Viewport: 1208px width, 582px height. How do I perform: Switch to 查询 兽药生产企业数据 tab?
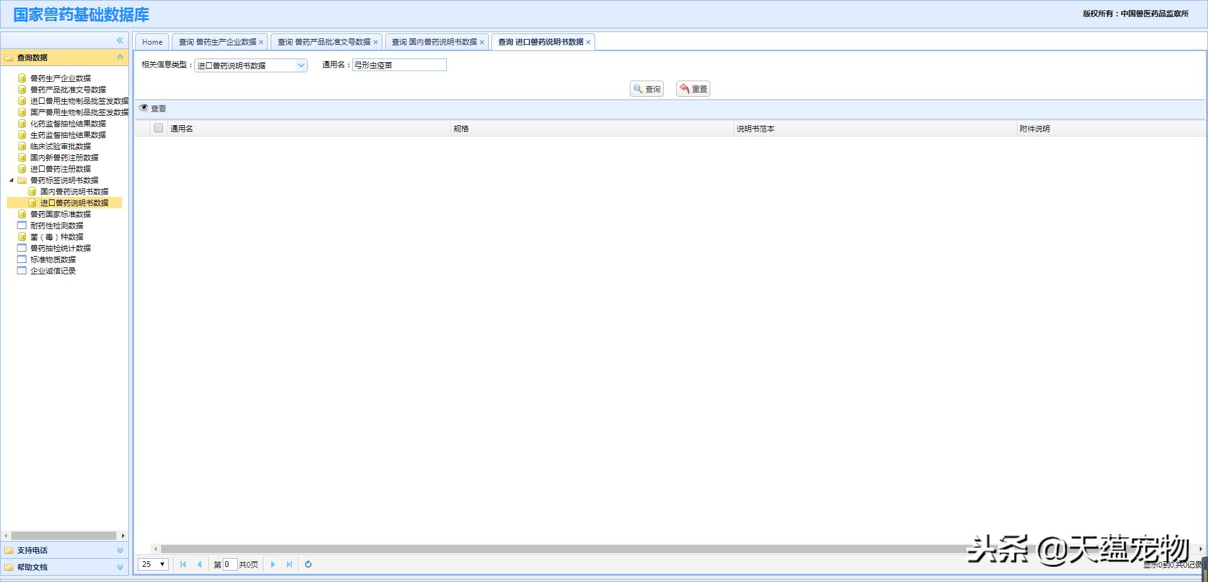tap(217, 42)
